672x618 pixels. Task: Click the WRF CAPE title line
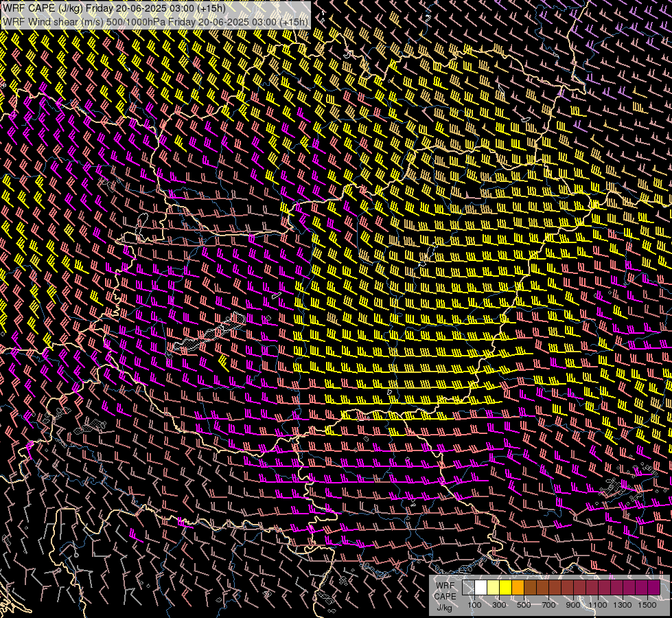click(114, 8)
